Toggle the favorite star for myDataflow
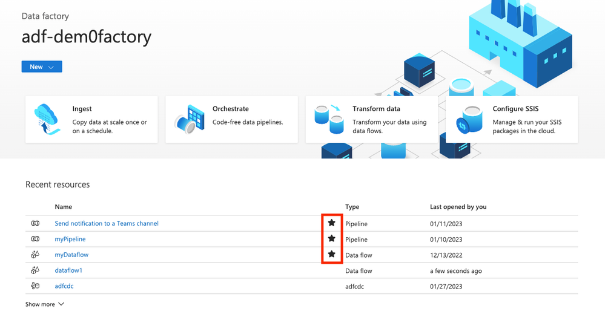The width and height of the screenshot is (605, 320). [331, 254]
